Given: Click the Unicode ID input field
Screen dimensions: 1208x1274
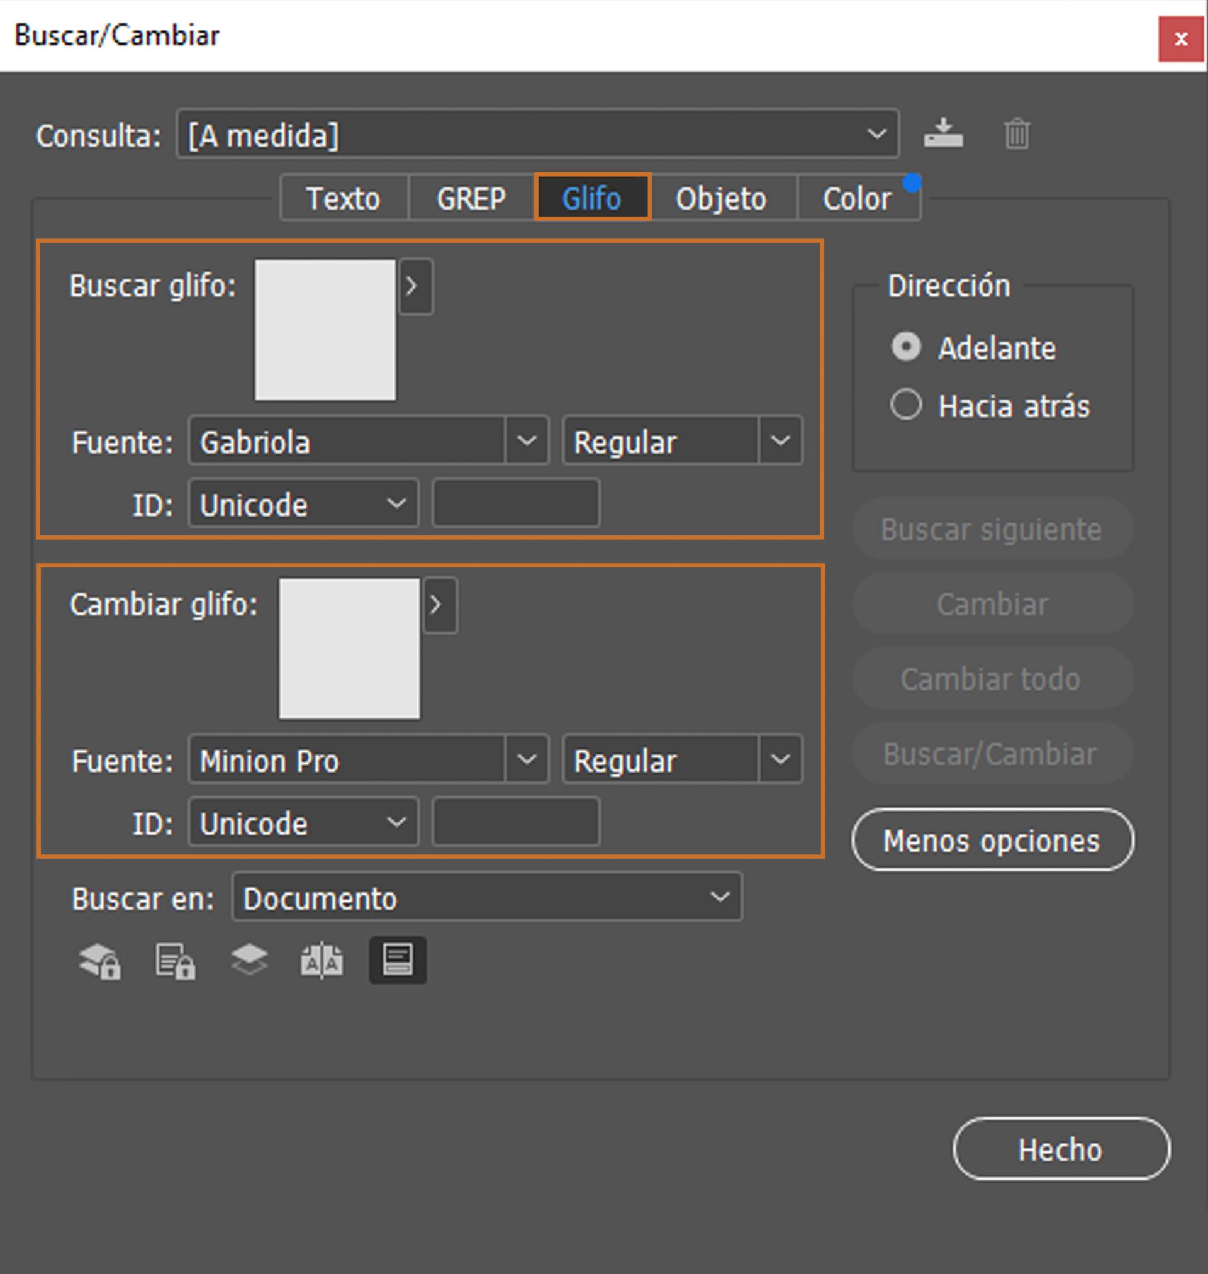Looking at the screenshot, I should pos(515,504).
